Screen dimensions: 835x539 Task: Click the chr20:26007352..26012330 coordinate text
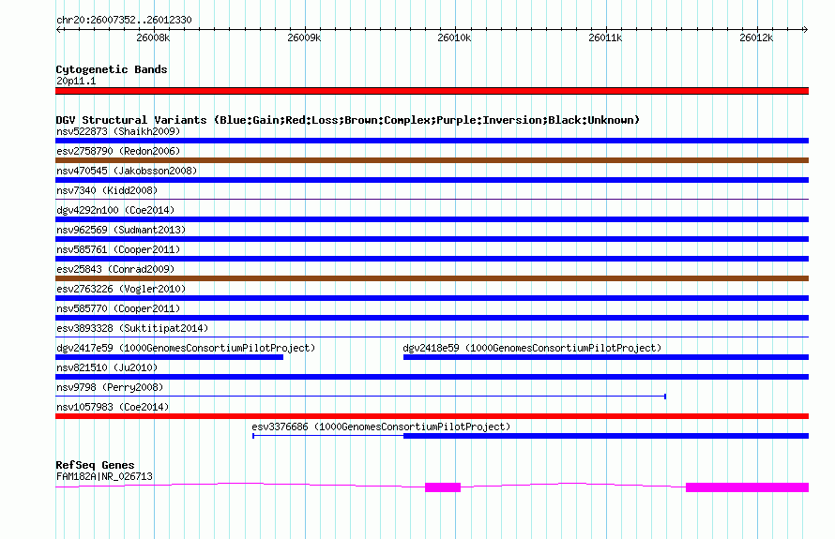[x=124, y=20]
